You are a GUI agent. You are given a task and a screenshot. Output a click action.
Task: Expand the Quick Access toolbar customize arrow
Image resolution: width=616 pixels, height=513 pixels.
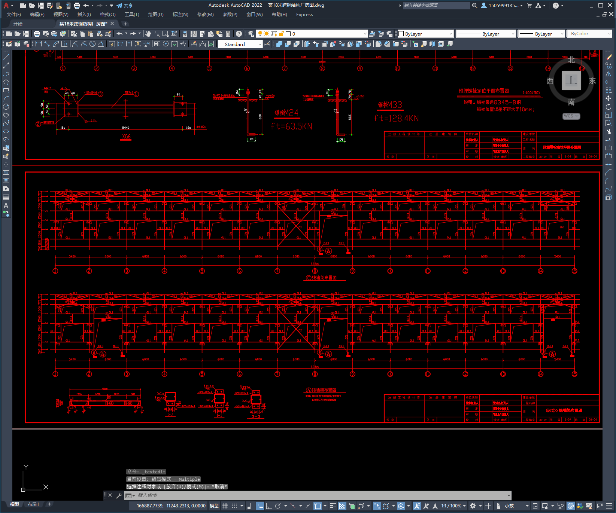(x=112, y=5)
